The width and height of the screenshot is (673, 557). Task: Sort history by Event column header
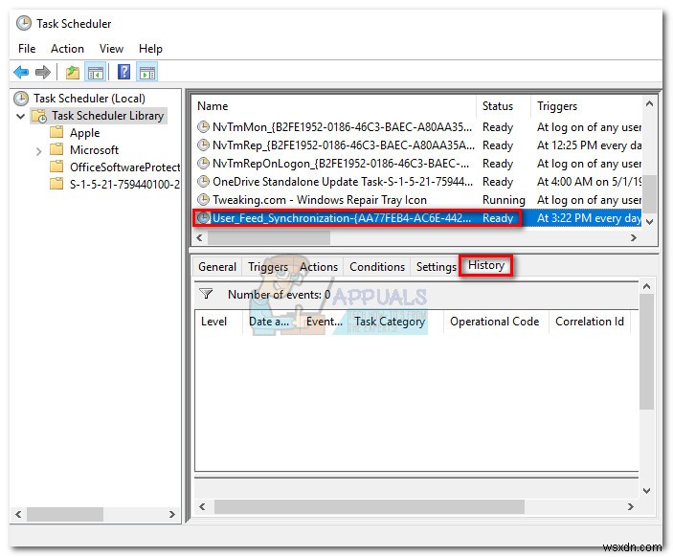pyautogui.click(x=325, y=322)
